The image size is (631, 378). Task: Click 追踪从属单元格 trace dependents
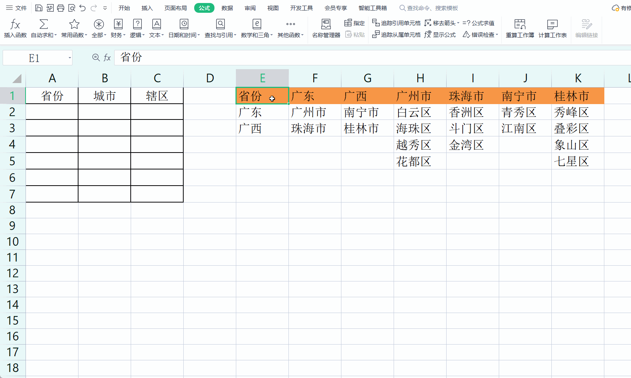coord(396,35)
